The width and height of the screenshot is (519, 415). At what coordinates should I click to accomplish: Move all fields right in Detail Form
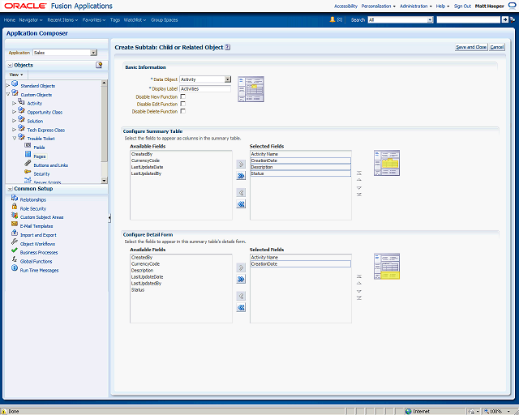click(241, 280)
